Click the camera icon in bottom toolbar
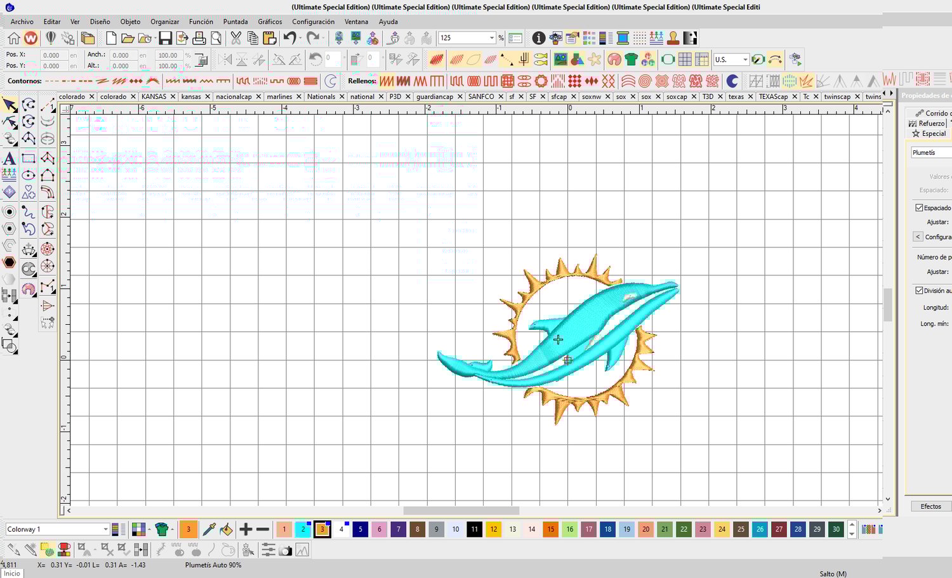Image resolution: width=952 pixels, height=578 pixels. [x=286, y=551]
